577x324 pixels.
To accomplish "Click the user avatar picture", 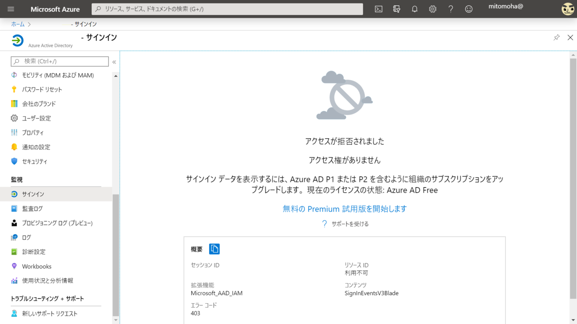I will [567, 9].
